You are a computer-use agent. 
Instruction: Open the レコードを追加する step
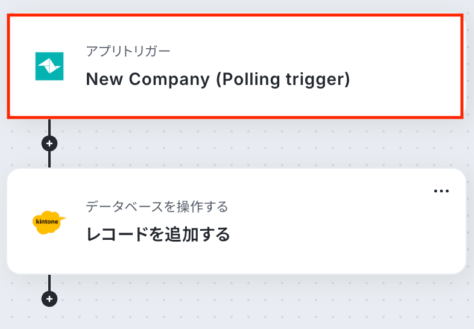click(x=158, y=234)
